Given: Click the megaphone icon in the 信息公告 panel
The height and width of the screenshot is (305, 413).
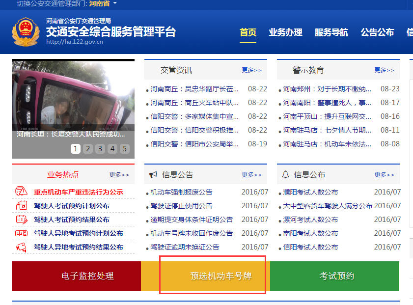Looking at the screenshot, I should [x=152, y=174].
